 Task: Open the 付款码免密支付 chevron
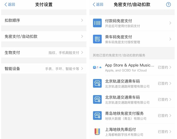170,23
